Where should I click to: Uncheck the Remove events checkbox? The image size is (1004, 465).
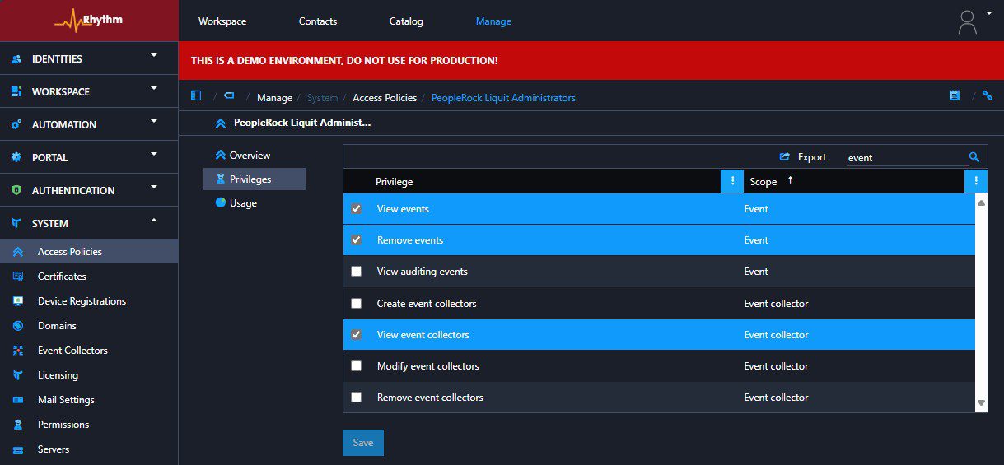(356, 240)
